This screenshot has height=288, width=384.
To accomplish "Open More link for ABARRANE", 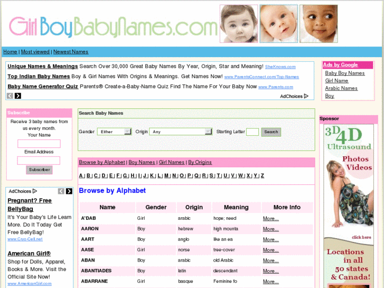I will (x=270, y=282).
